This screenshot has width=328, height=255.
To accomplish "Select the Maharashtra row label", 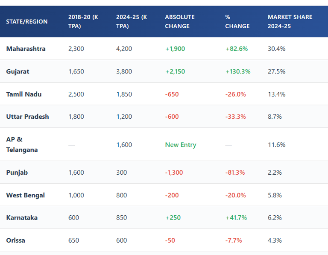I will (26, 49).
